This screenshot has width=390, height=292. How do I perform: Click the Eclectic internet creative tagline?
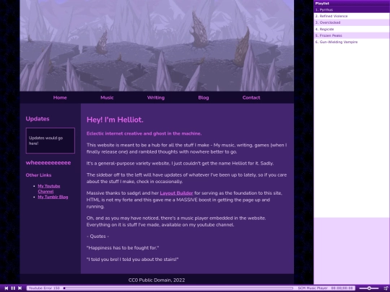point(144,133)
